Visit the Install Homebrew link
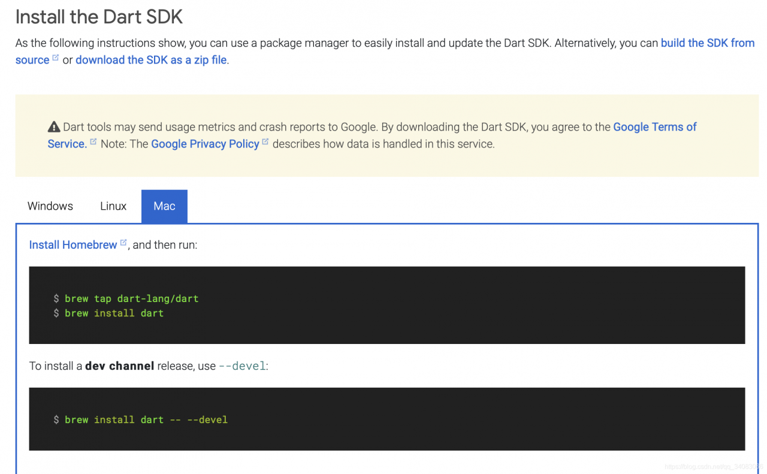Image resolution: width=767 pixels, height=474 pixels. click(x=73, y=244)
